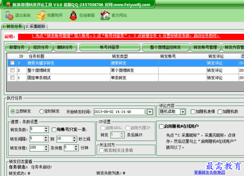Click 新增任务 button
The height and width of the screenshot is (176, 244).
[17, 47]
